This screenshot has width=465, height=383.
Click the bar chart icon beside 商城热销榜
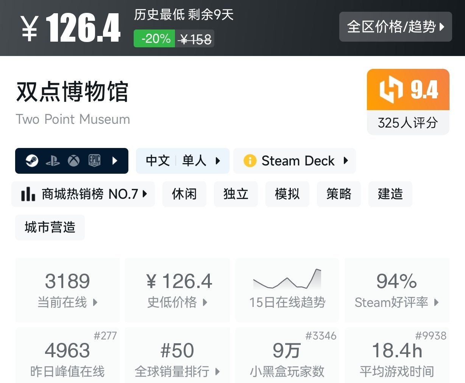[x=28, y=194]
